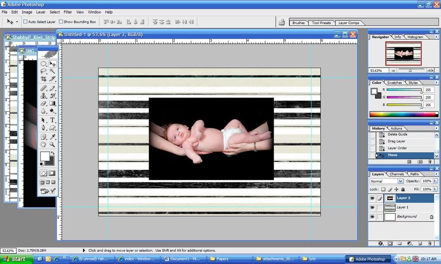Switch to the Channels tab
The width and height of the screenshot is (441, 264).
[397, 174]
